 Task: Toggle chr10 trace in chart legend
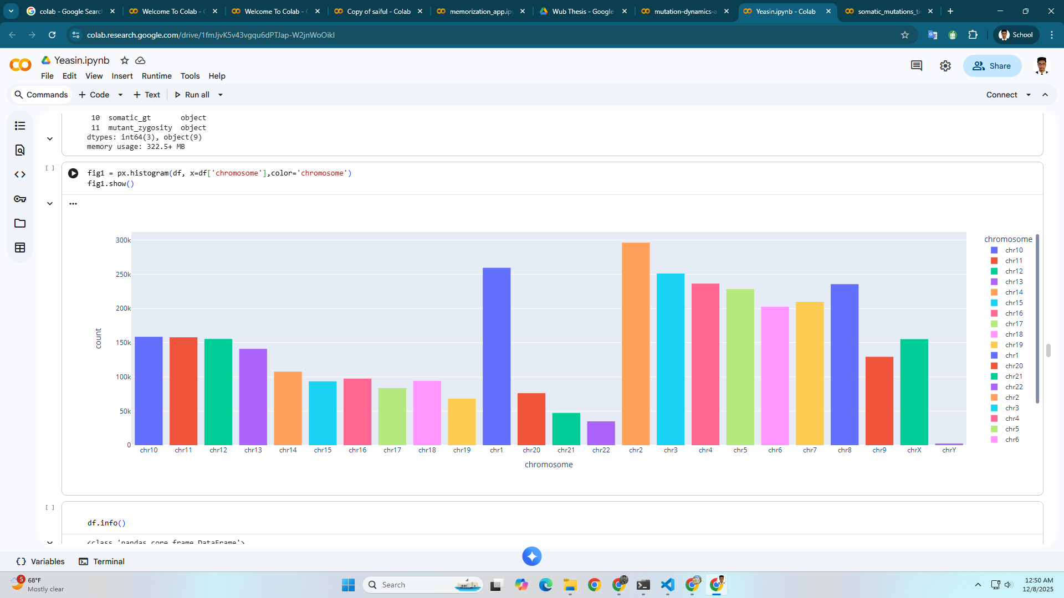click(x=1014, y=250)
